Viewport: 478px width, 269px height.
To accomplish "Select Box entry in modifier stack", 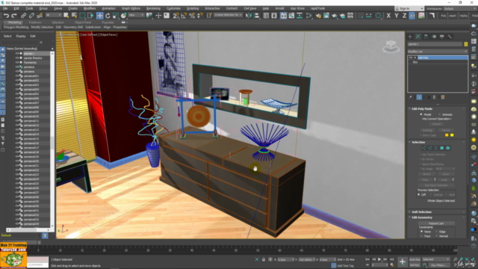I will click(415, 62).
